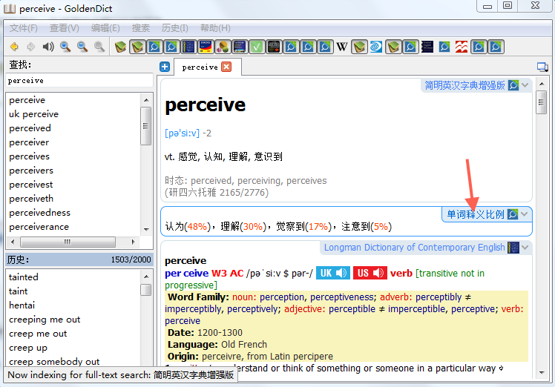Click history list scrollbar thumb
This screenshot has height=387, width=555.
[x=146, y=290]
